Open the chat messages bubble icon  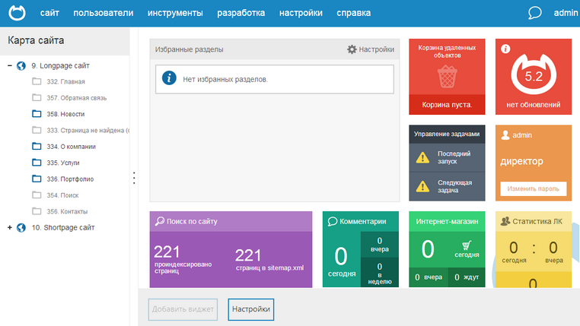point(534,13)
